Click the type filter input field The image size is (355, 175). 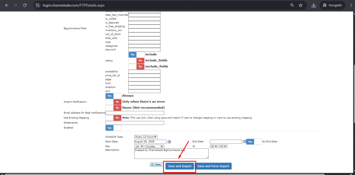(x=145, y=42)
